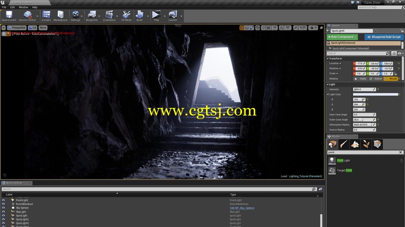405x227 pixels.
Task: Open the Settings toolbar icon
Action: point(75,16)
